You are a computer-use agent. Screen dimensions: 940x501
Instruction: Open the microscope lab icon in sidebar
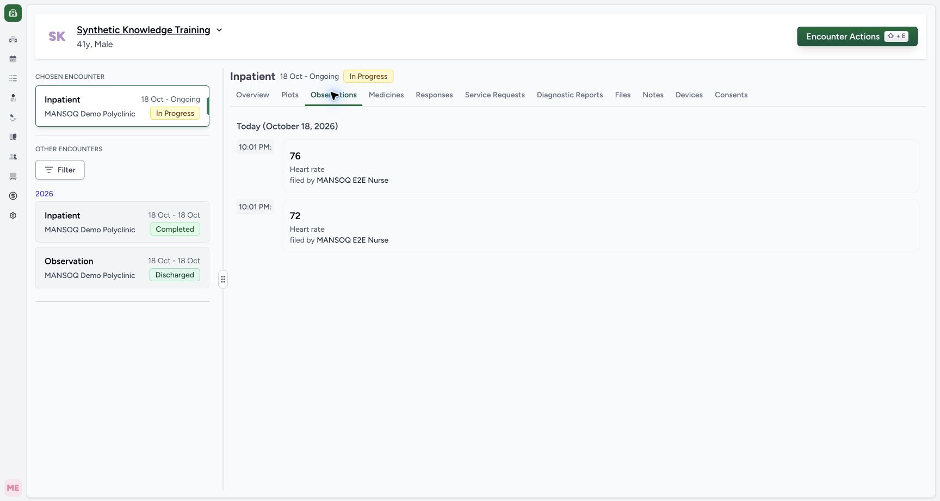(13, 117)
